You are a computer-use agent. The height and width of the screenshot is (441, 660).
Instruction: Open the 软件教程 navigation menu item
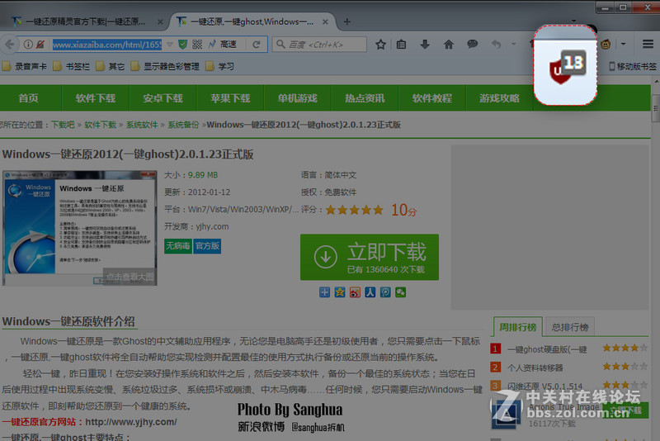[x=432, y=98]
